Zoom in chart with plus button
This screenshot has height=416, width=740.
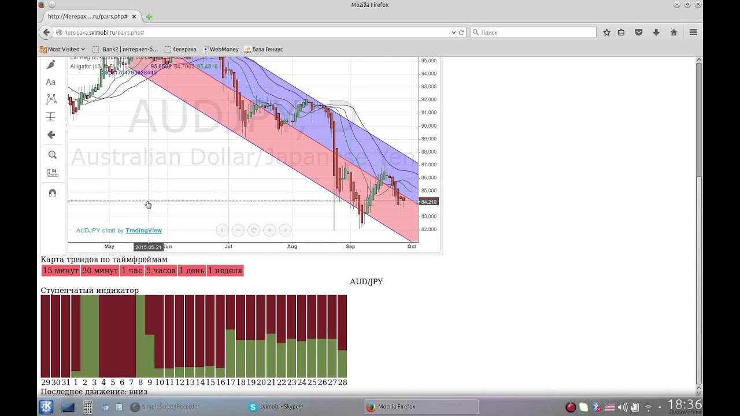(x=269, y=230)
